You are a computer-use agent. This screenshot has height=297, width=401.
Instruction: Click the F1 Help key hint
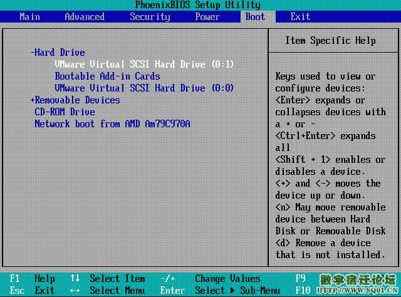pos(32,279)
